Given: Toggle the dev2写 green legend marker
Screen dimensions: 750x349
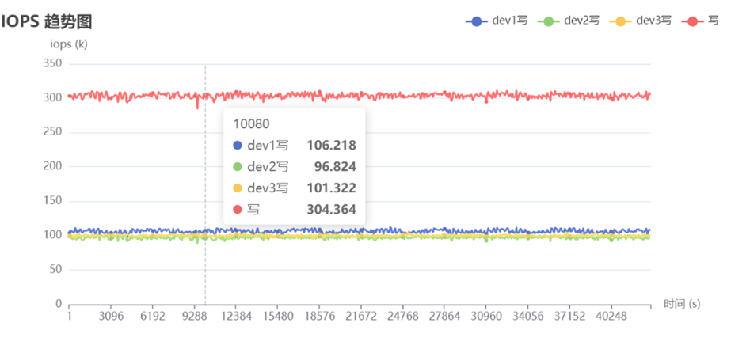Looking at the screenshot, I should [549, 21].
